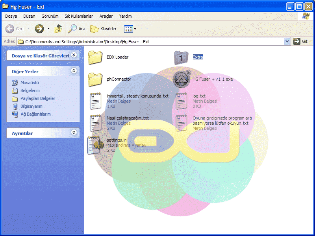This screenshot has width=315, height=236.
Task: Click the HG Fuser + v1.1.exe name
Action: pyautogui.click(x=213, y=79)
